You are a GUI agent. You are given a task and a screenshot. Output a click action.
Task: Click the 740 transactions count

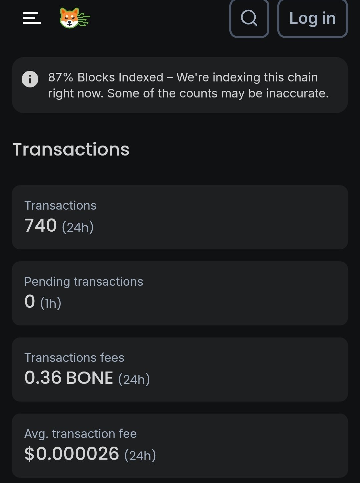[x=41, y=226]
